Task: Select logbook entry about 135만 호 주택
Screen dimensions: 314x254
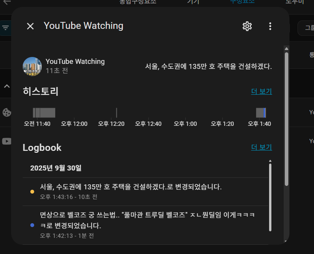Action: (145, 192)
